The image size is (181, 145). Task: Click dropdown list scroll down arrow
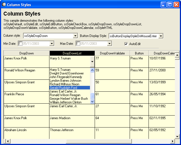click(92, 102)
